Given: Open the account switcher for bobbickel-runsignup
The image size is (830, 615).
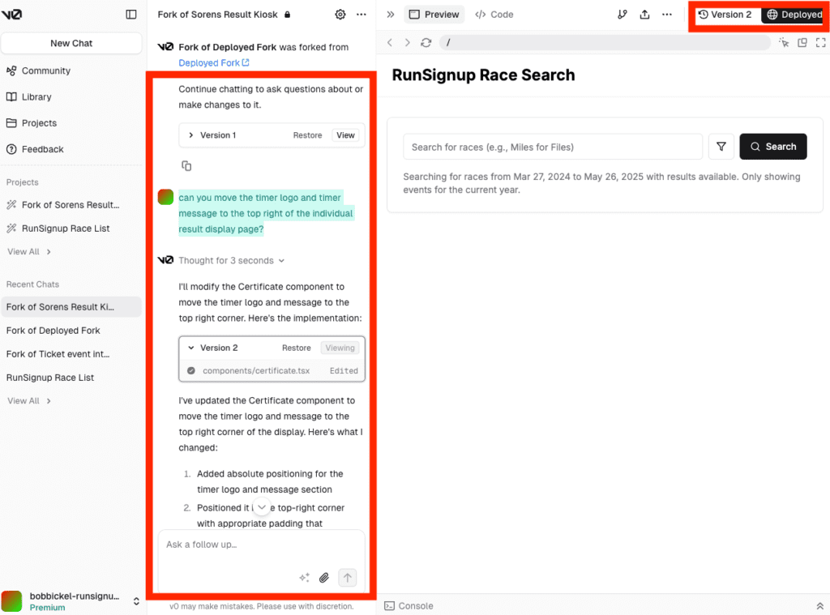Looking at the screenshot, I should pyautogui.click(x=136, y=601).
